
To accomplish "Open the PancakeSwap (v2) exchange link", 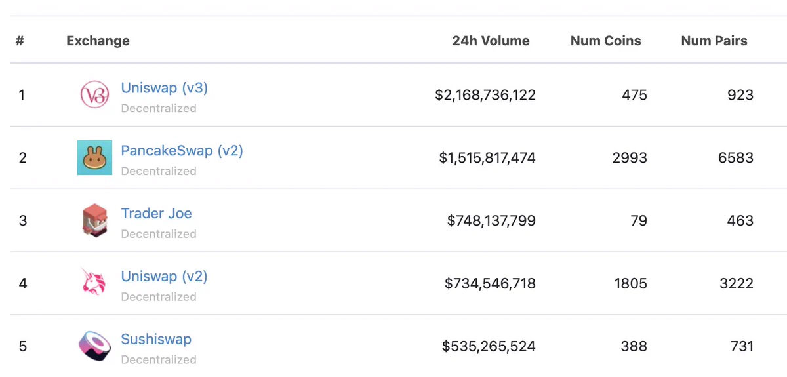I will (x=182, y=151).
